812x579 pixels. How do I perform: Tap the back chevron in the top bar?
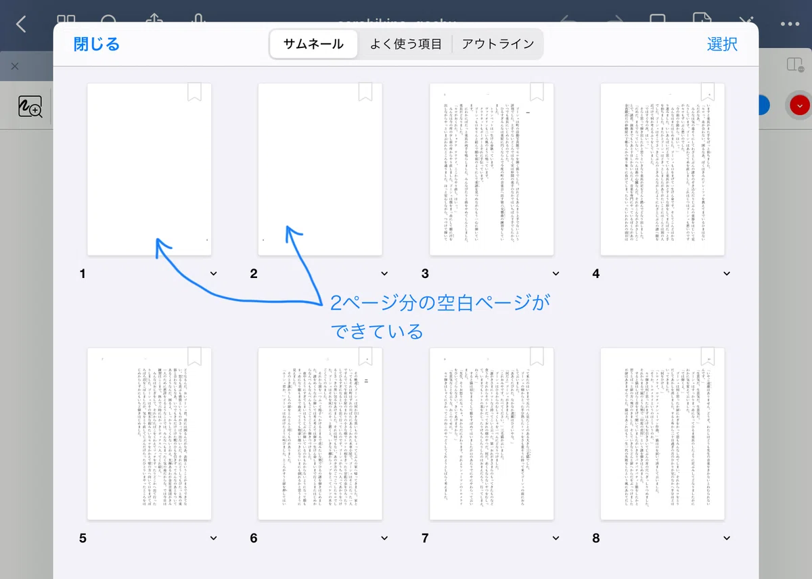[x=21, y=25]
